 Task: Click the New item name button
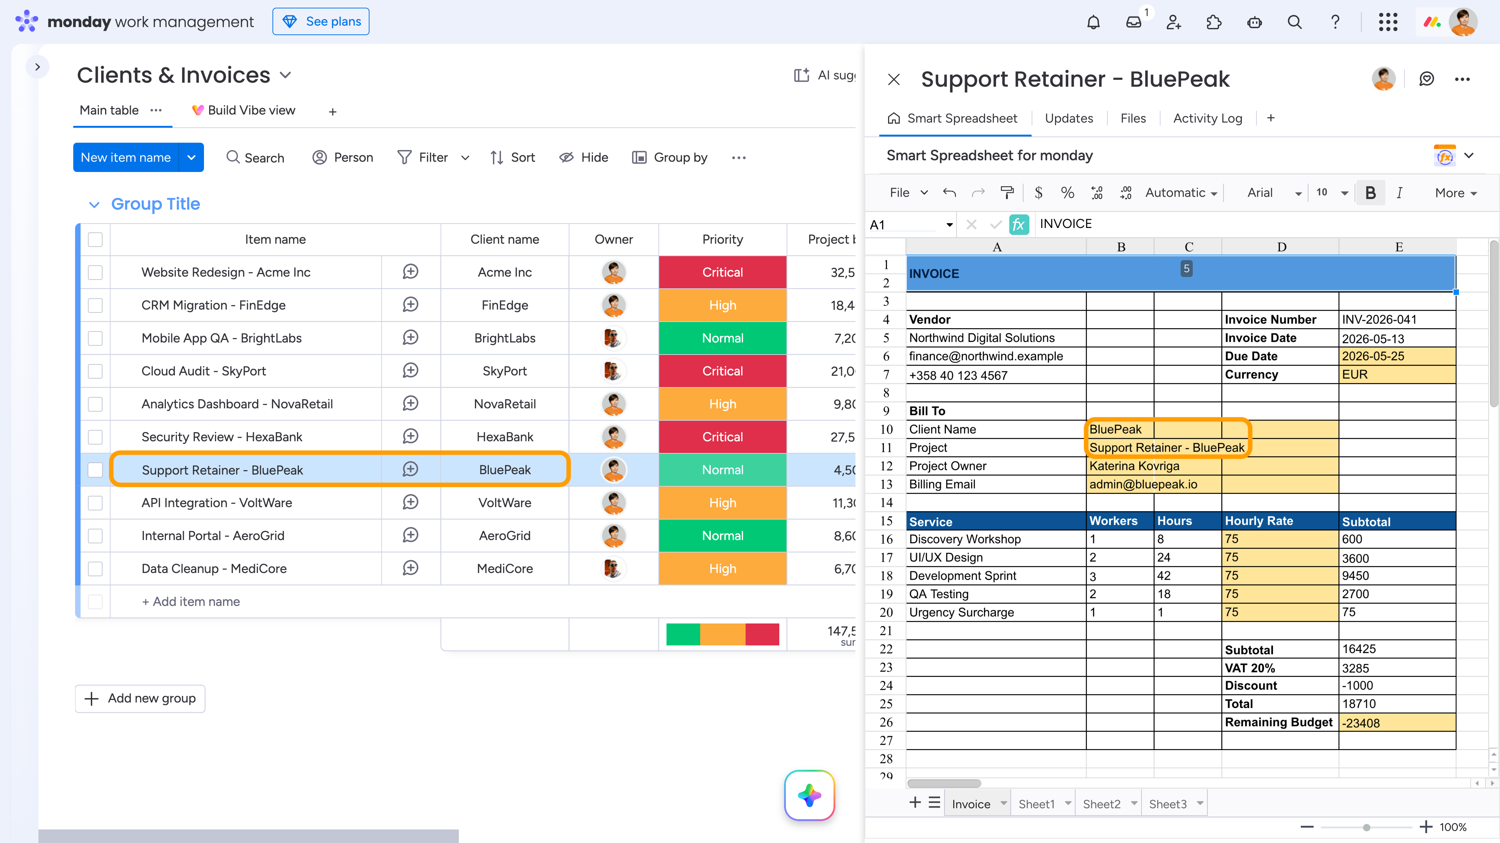pos(126,157)
